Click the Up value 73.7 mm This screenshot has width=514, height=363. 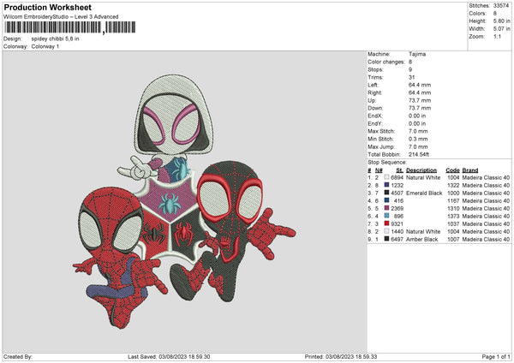pos(420,100)
